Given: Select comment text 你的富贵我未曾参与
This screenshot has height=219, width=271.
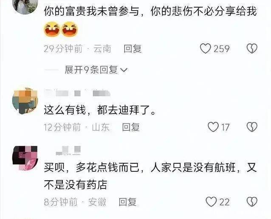Looking at the screenshot, I should click(x=91, y=11).
